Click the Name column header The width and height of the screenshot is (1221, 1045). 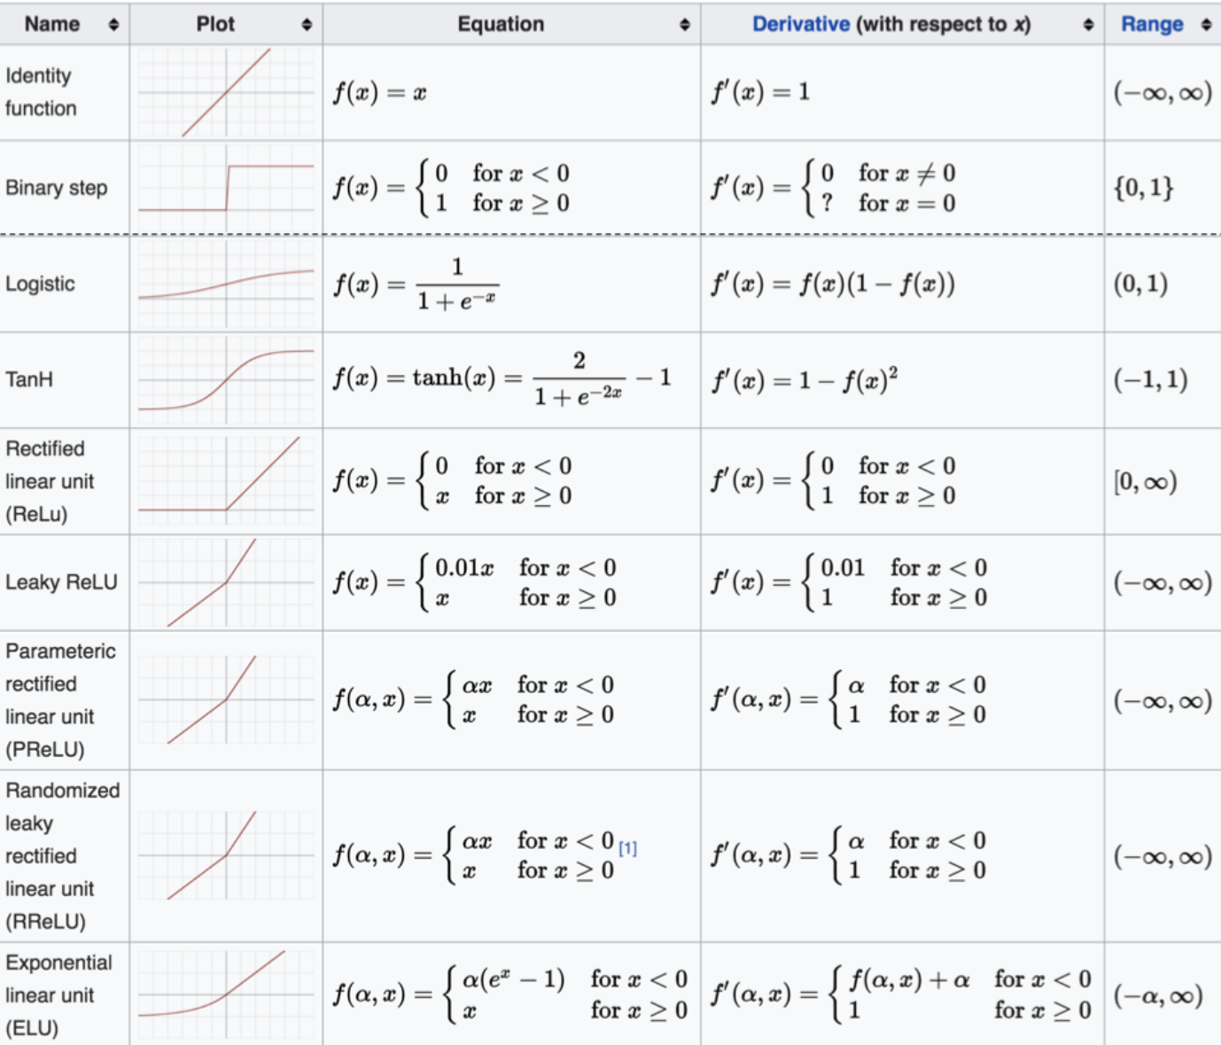tap(65, 24)
